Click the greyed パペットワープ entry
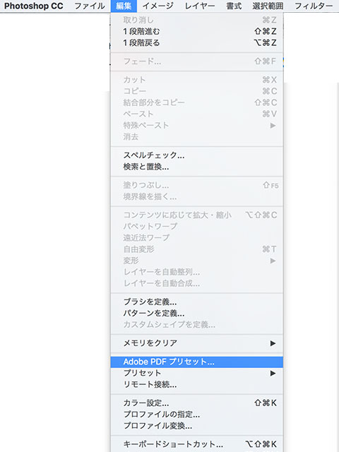The height and width of the screenshot is (452, 339). [x=197, y=226]
